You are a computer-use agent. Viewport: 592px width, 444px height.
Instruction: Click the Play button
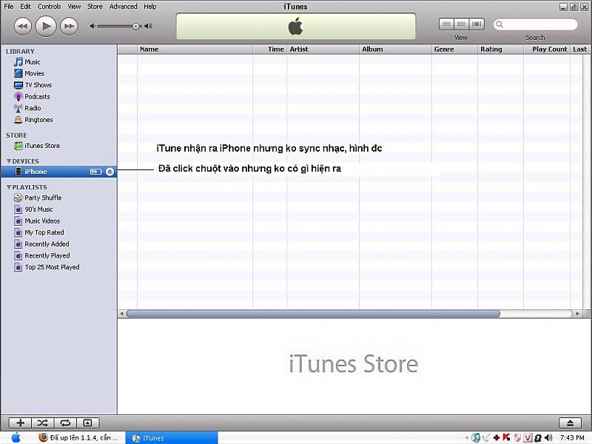coord(46,27)
